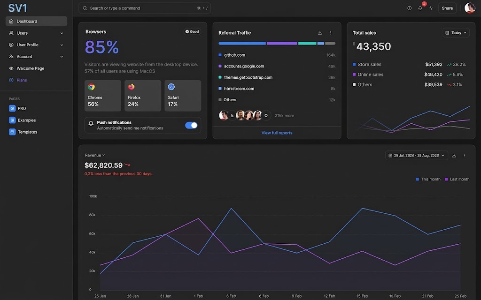Click the PRO page icon
This screenshot has height=300, width=481.
click(12, 108)
